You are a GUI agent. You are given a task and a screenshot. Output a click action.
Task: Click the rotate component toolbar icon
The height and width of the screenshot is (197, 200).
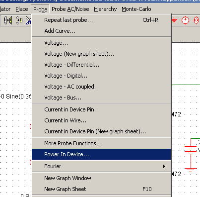pos(19,20)
